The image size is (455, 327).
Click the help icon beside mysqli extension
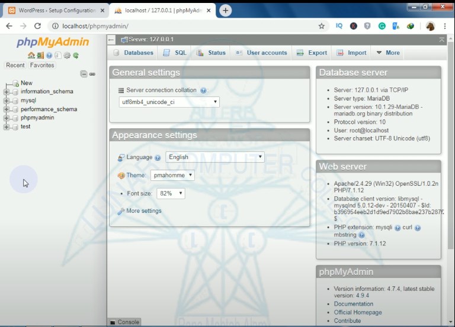click(398, 228)
